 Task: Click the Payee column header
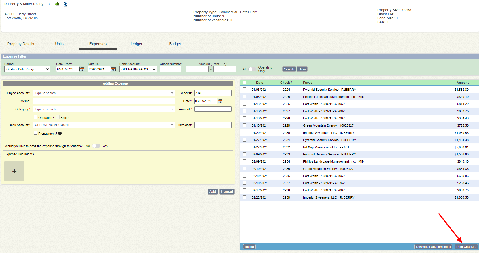tap(307, 83)
